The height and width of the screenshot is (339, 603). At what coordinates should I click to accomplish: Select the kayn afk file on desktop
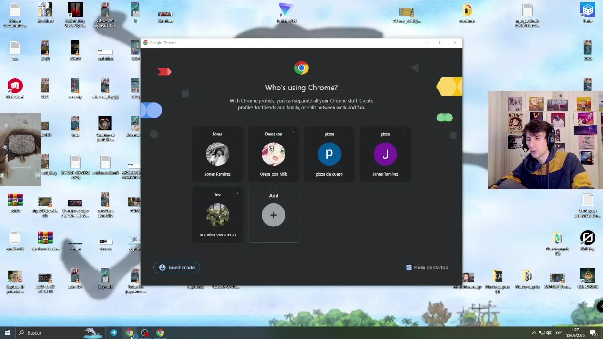(105, 278)
